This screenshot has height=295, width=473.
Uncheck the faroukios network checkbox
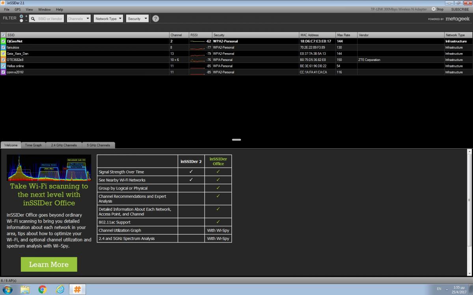[x=3, y=47]
